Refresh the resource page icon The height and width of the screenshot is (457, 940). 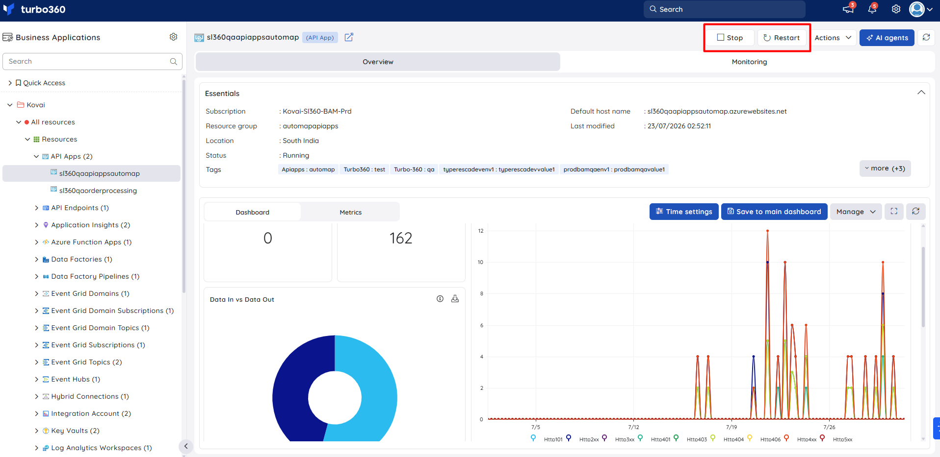(926, 37)
